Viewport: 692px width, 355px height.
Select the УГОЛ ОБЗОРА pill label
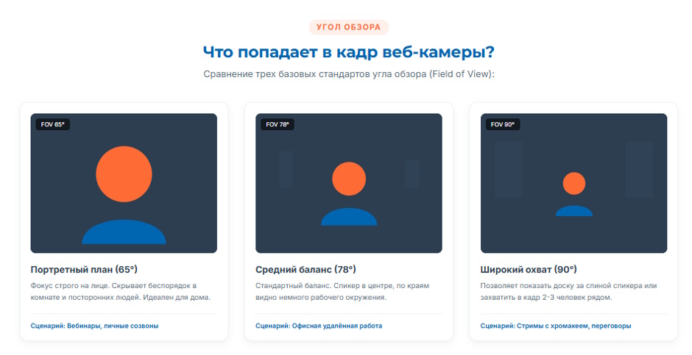[x=349, y=27]
